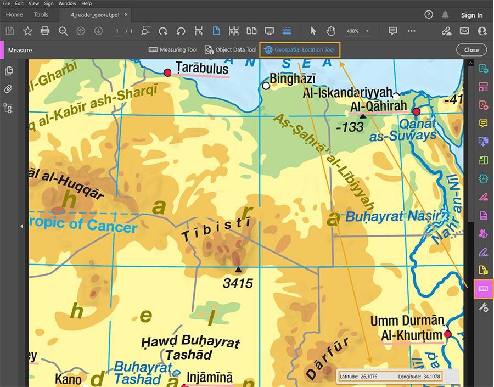Switch to the Home tab
Screen dimensions: 494x387
tap(14, 15)
